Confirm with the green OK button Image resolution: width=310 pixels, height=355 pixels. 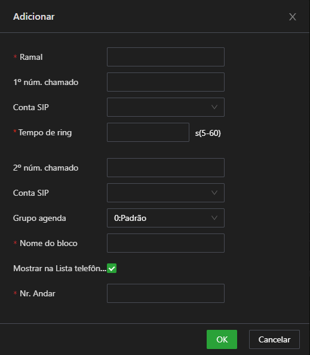pos(222,339)
